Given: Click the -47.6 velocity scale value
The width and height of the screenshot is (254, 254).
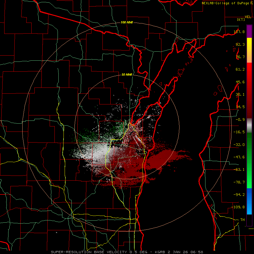Looking at the screenshot, I should click(239, 157).
